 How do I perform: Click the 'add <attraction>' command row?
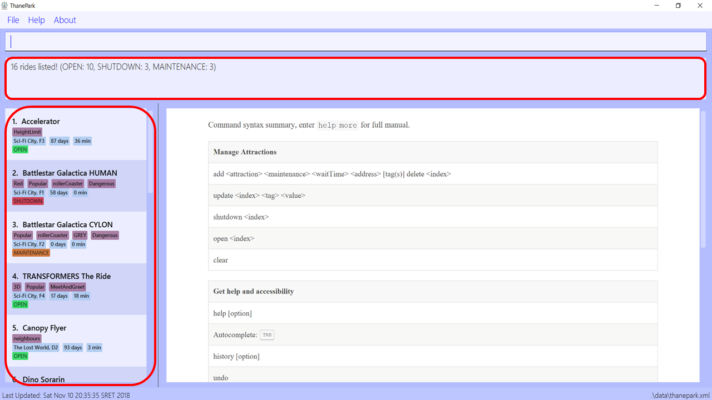[x=433, y=174]
